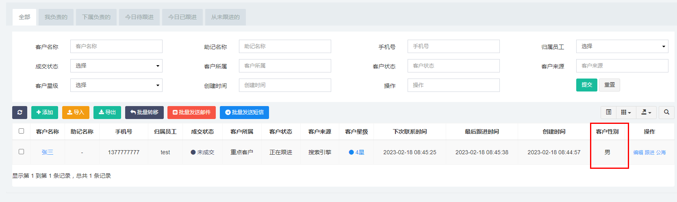The width and height of the screenshot is (677, 202).
Task: Switch to the 下属负责的 tab
Action: coord(96,17)
